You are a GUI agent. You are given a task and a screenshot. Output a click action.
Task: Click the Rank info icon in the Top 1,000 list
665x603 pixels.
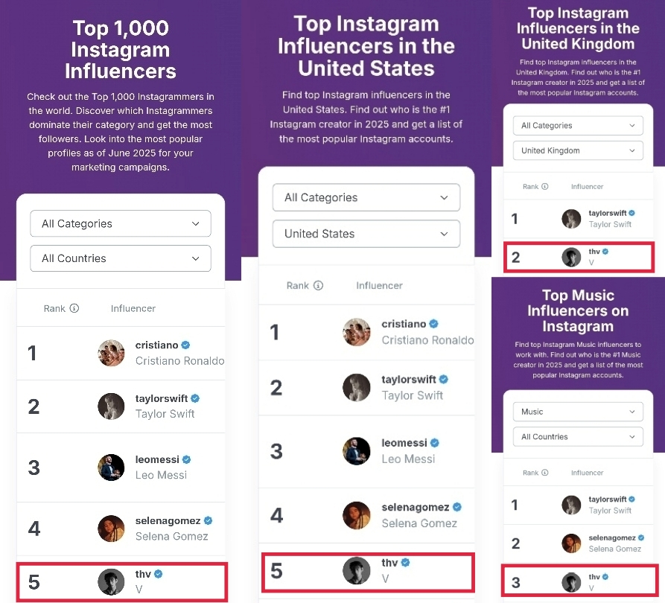pos(74,308)
